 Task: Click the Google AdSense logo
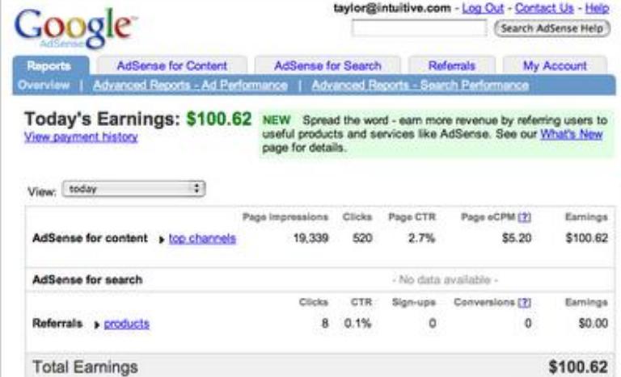(x=75, y=28)
